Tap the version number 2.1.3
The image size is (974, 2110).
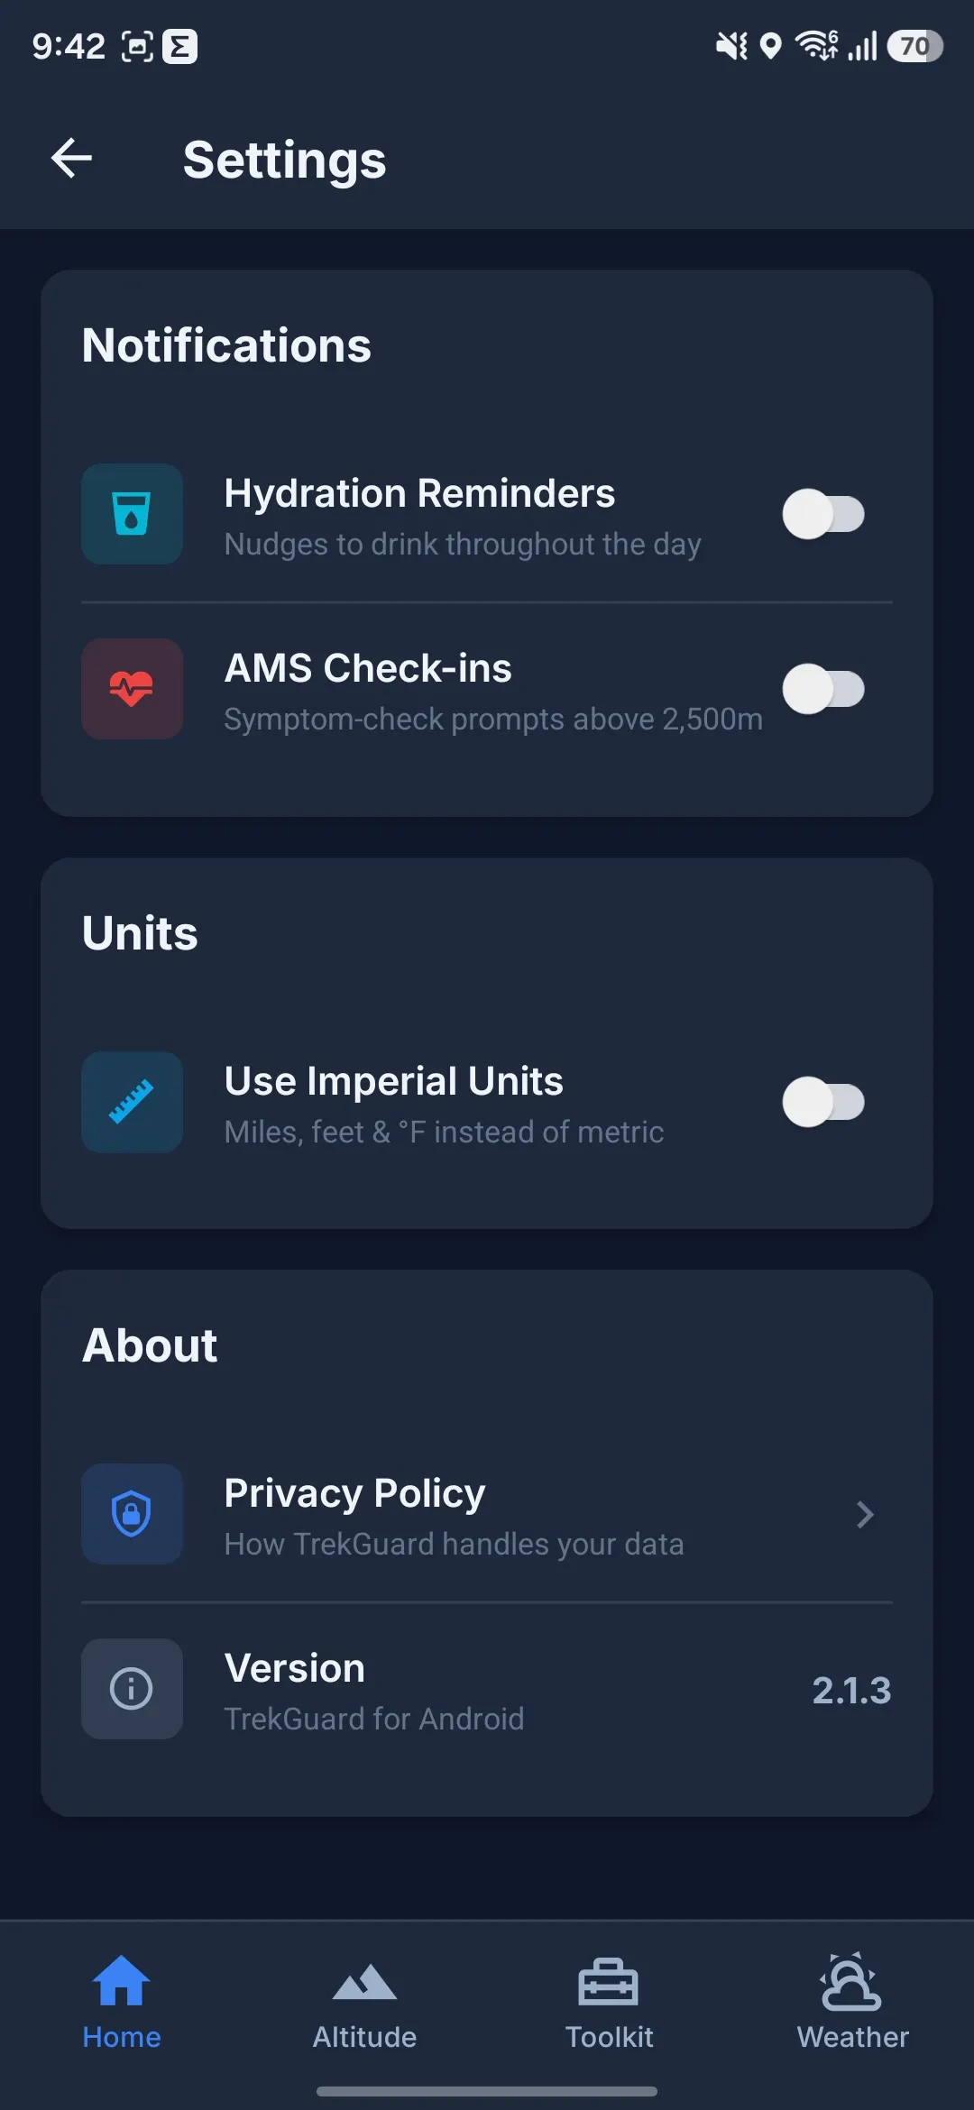(851, 1690)
